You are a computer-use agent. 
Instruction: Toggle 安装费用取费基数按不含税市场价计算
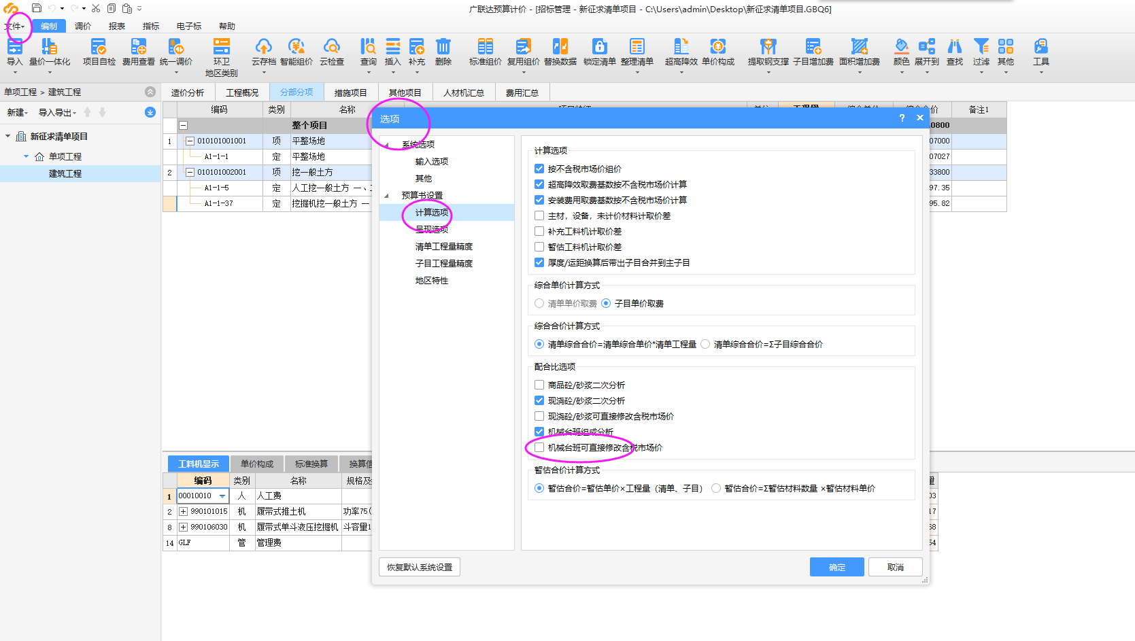(x=539, y=200)
